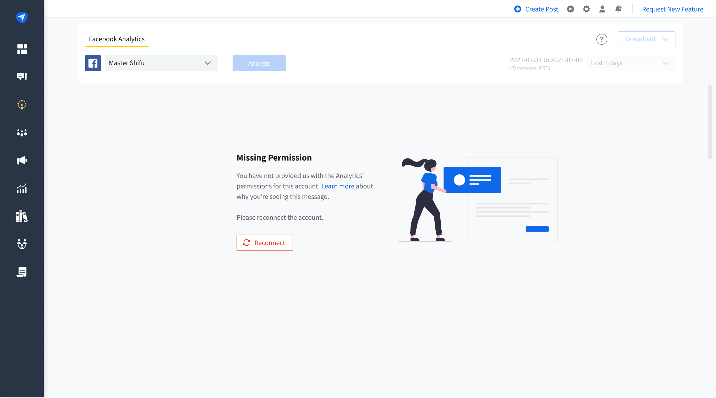Expand the Master Shifu account dropdown
The width and height of the screenshot is (716, 398).
161,63
